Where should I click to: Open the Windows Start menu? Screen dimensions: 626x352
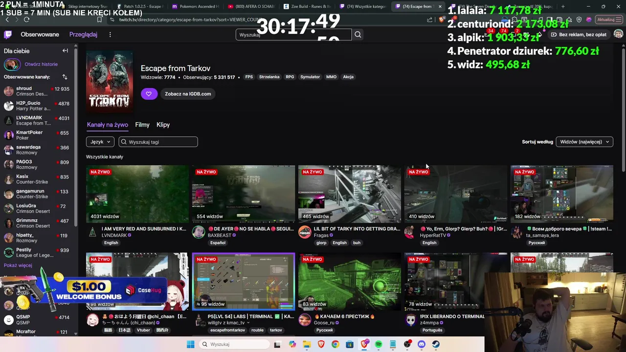click(190, 344)
